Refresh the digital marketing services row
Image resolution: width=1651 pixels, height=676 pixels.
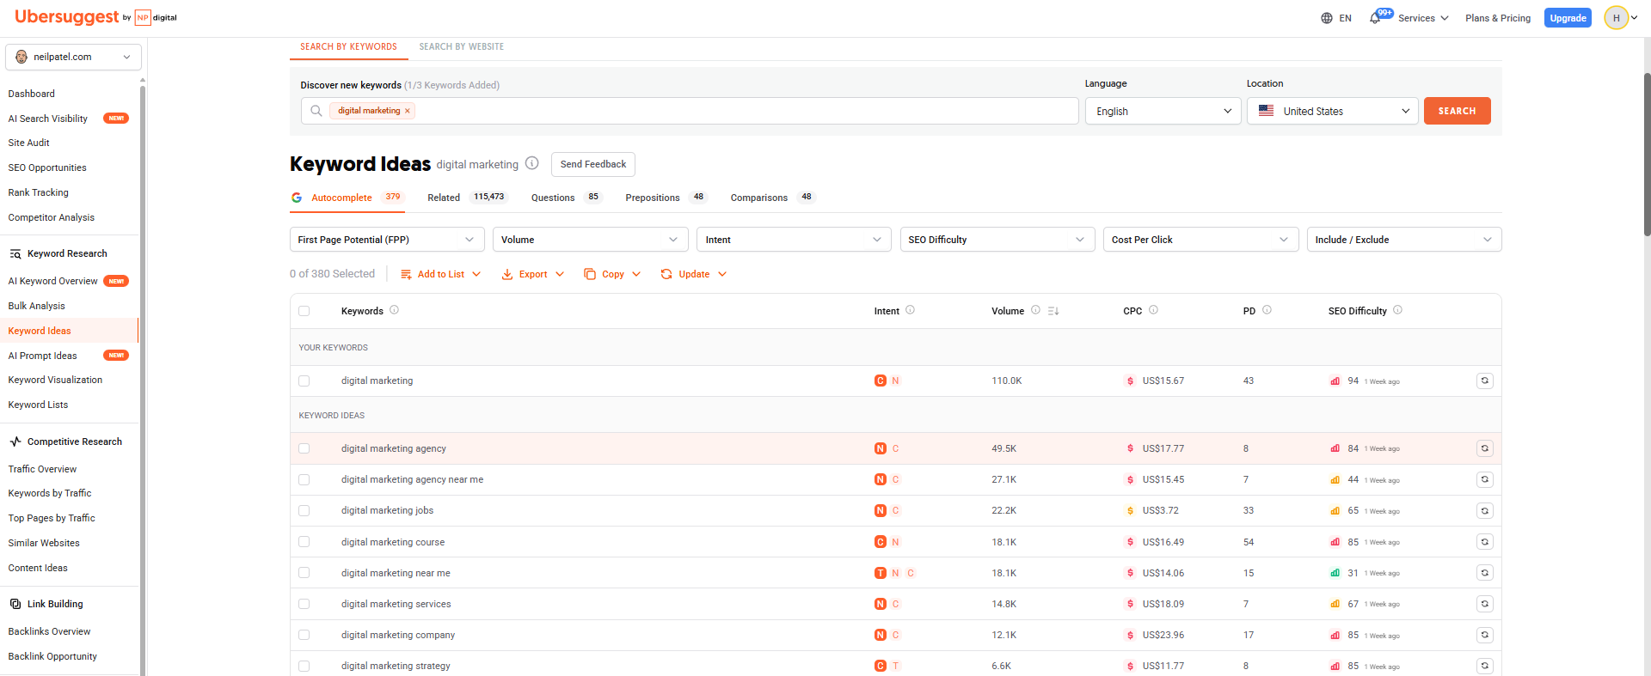(x=1484, y=604)
